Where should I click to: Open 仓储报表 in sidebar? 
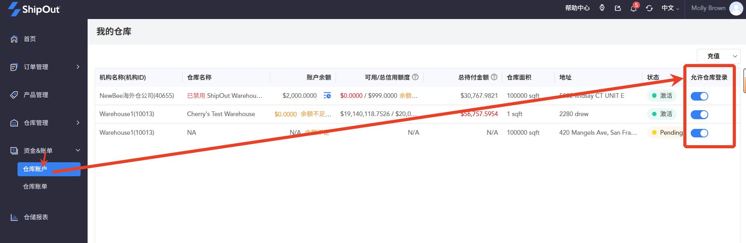[36, 217]
